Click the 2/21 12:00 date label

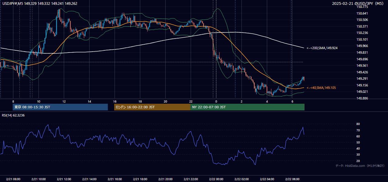pyautogui.click(x=64, y=179)
